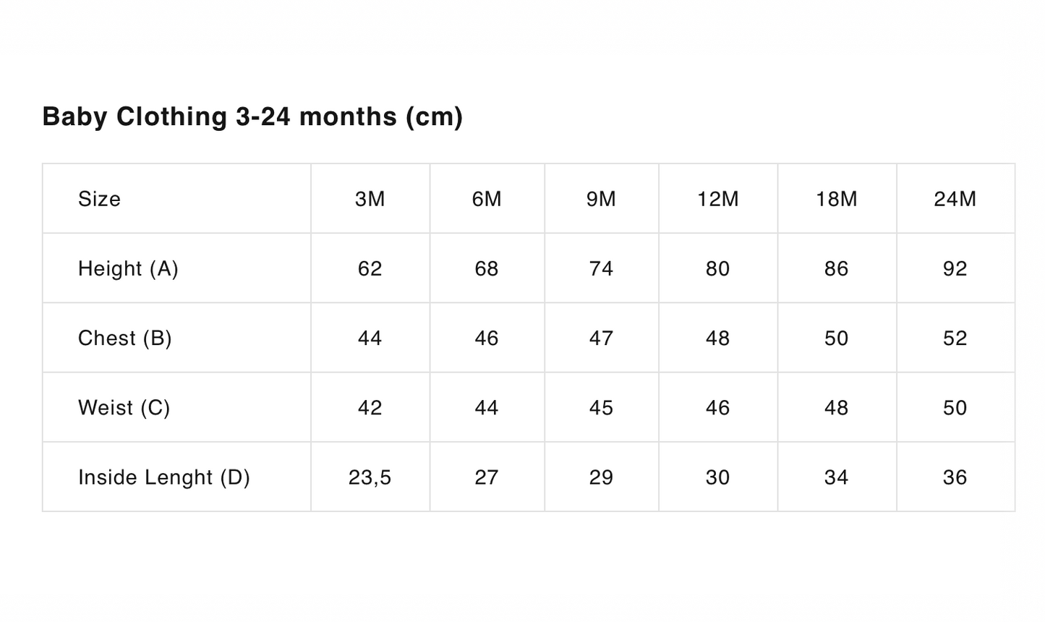
Task: Click the 'Baby Clothing 3-24 months (cm)' heading
Action: pyautogui.click(x=252, y=116)
